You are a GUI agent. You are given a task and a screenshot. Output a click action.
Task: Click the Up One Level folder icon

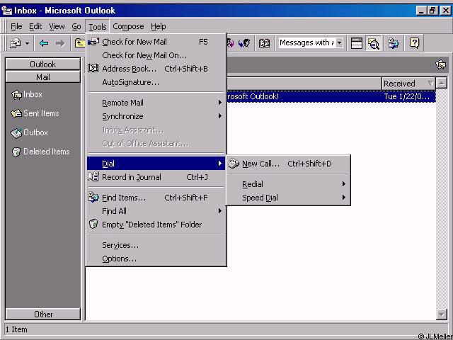(79, 43)
